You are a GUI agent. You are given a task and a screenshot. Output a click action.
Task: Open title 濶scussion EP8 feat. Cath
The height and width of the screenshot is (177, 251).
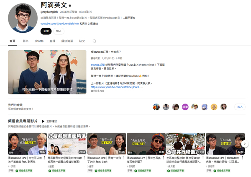coord(105,160)
